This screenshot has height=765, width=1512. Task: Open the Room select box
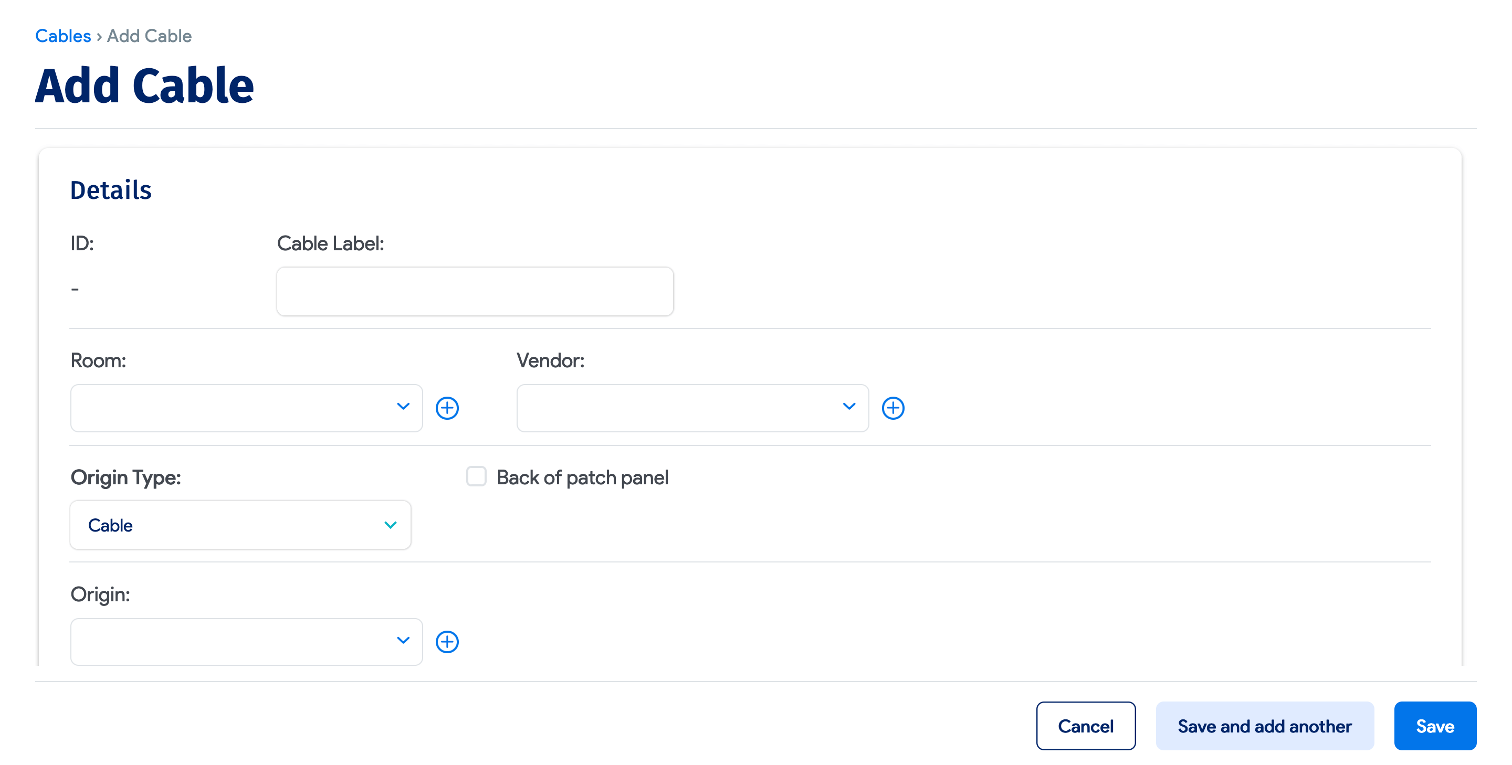235,408
